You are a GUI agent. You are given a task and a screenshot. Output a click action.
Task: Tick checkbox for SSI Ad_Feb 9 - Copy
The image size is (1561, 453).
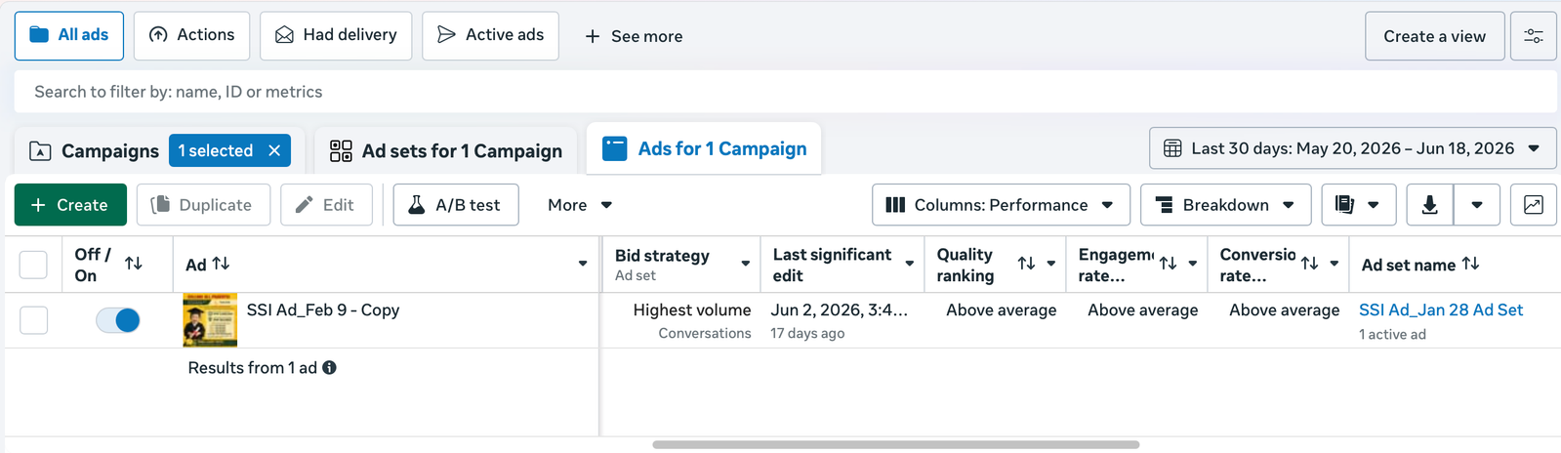pyautogui.click(x=33, y=320)
